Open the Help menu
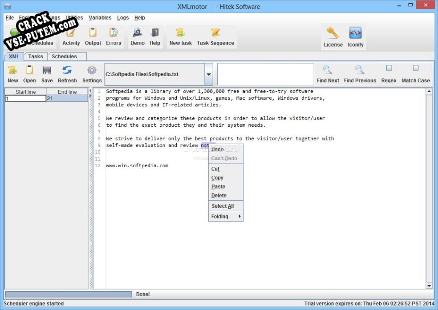The width and height of the screenshot is (438, 310). [x=140, y=18]
